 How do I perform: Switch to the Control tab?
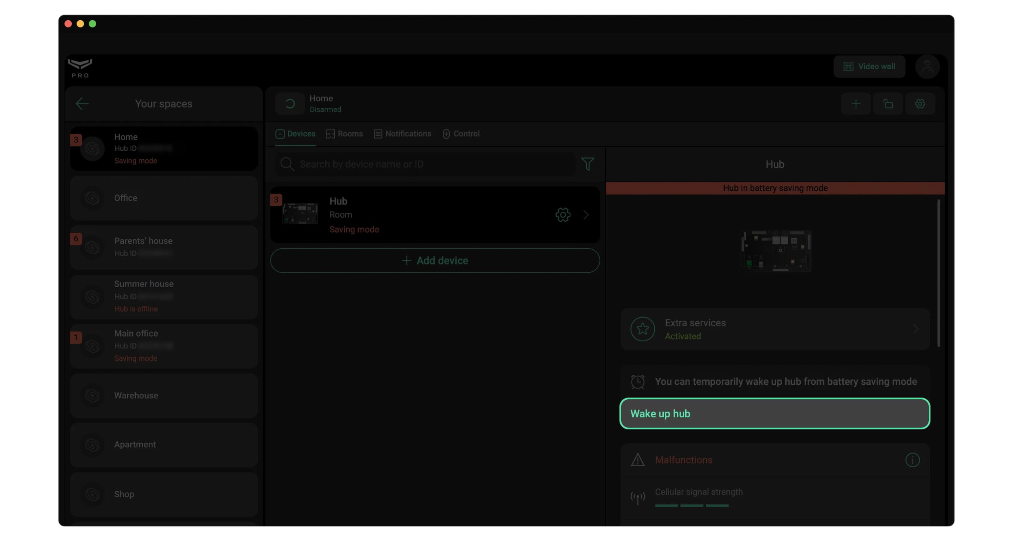coord(461,134)
